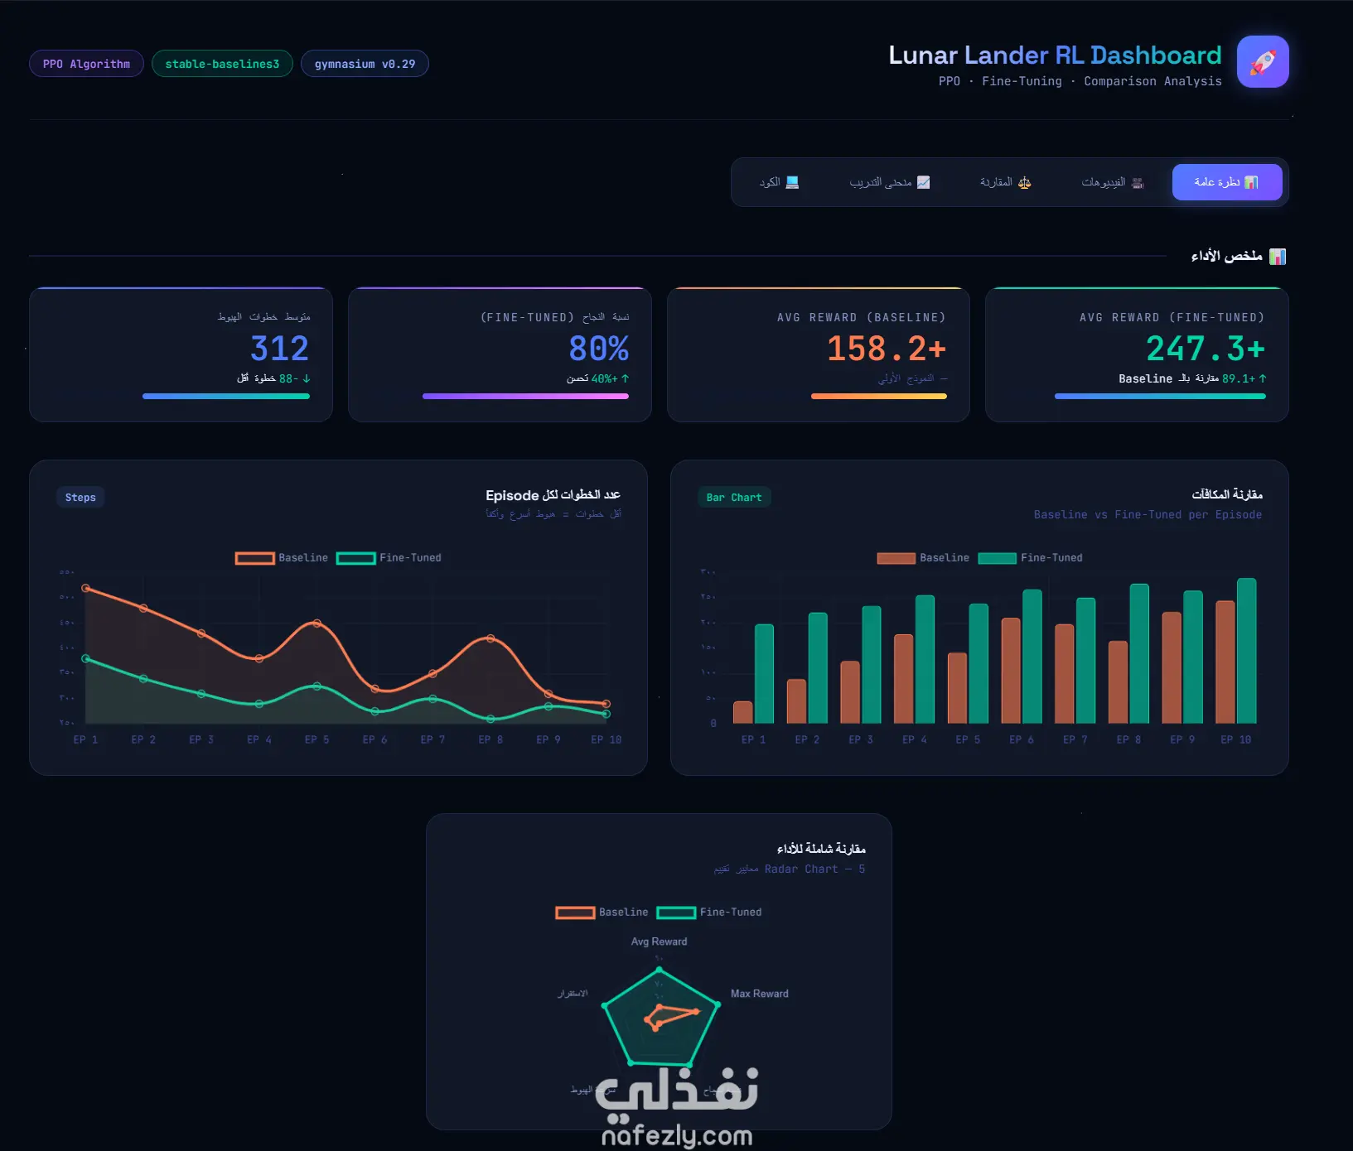Click the baseline EP 1 point on line chart
Image resolution: width=1353 pixels, height=1151 pixels.
(85, 588)
